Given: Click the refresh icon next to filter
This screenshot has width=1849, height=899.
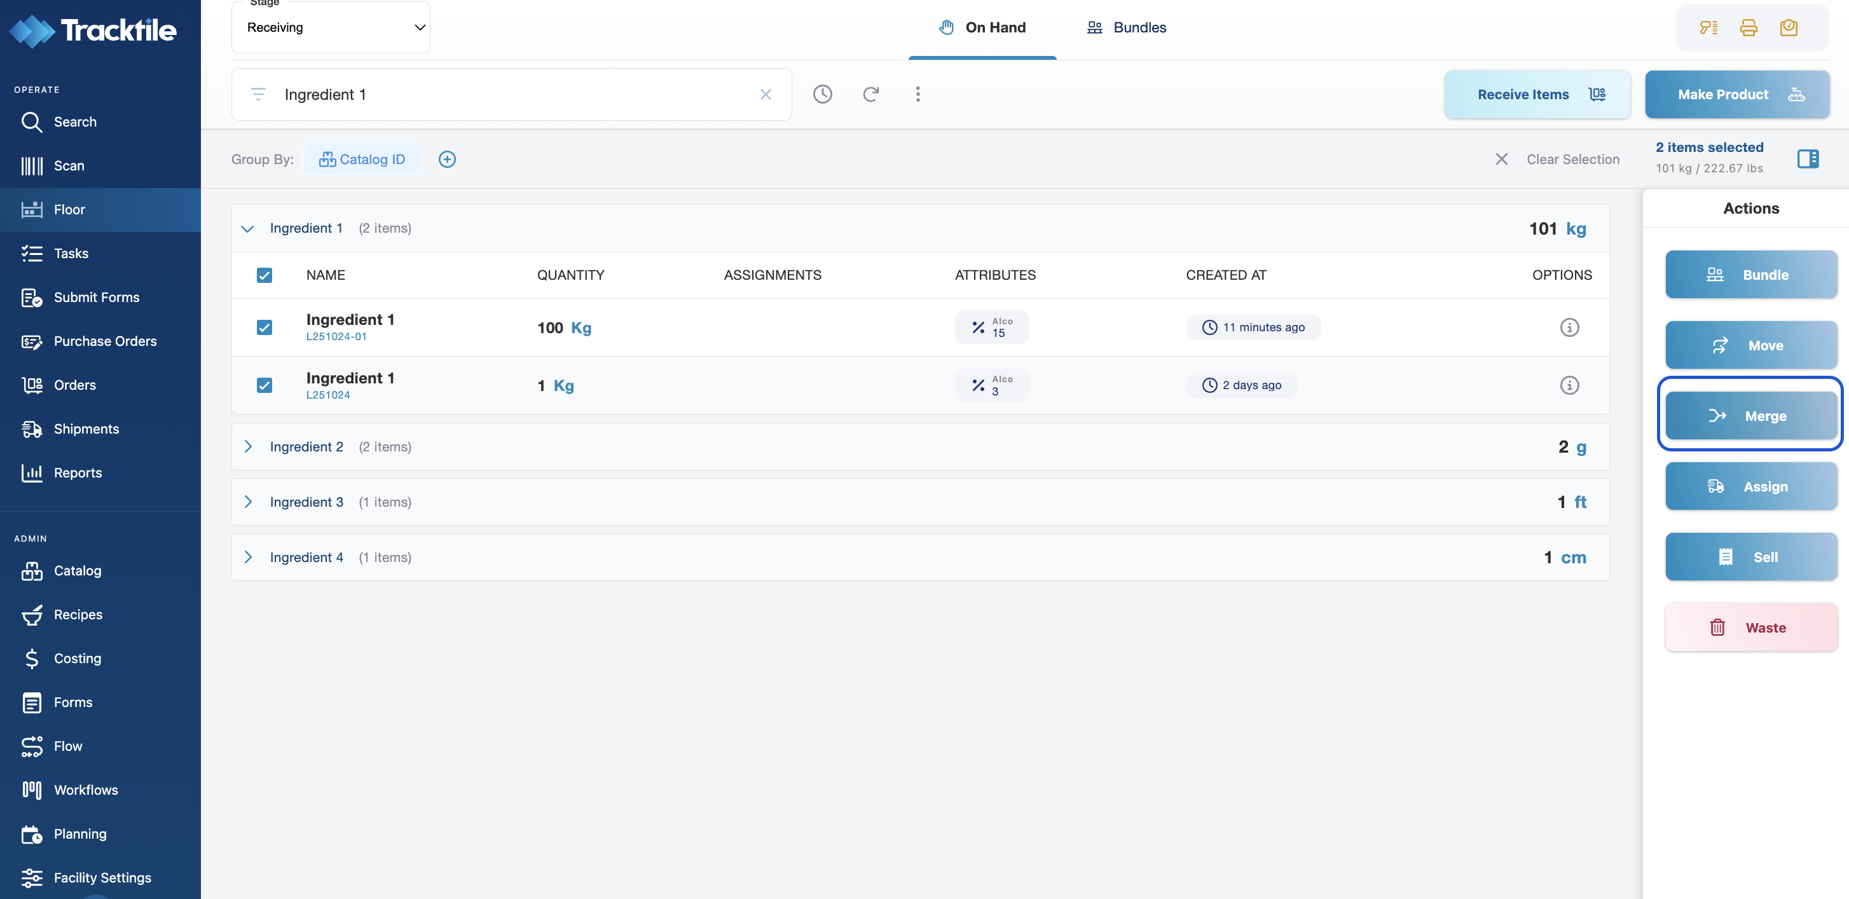Looking at the screenshot, I should (x=870, y=94).
